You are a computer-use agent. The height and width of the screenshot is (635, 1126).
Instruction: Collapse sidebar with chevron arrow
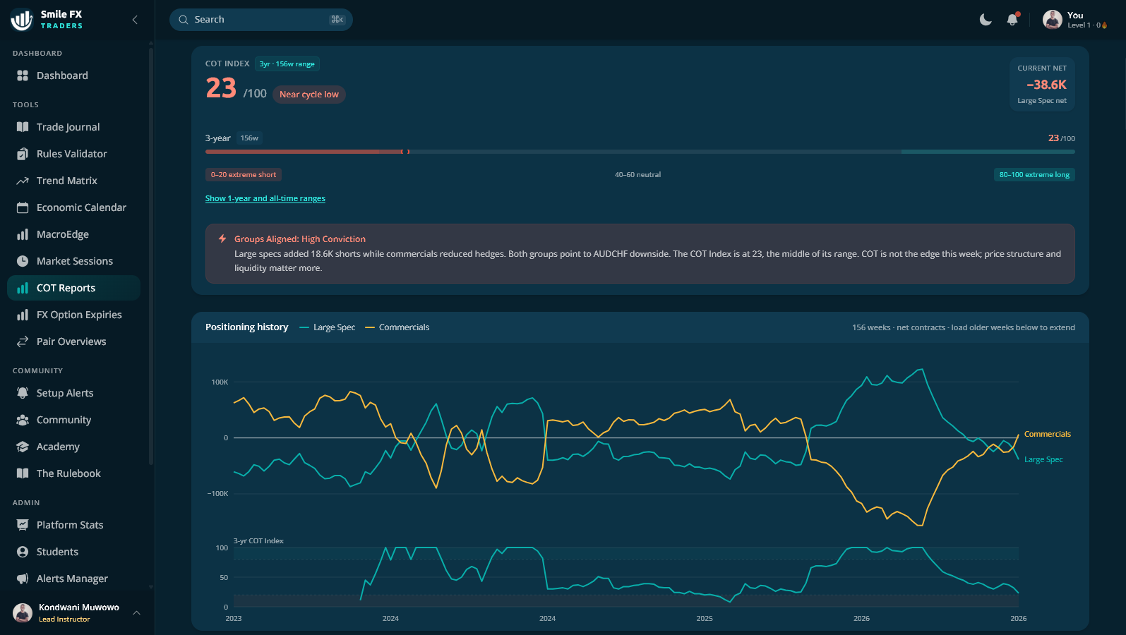(x=135, y=20)
